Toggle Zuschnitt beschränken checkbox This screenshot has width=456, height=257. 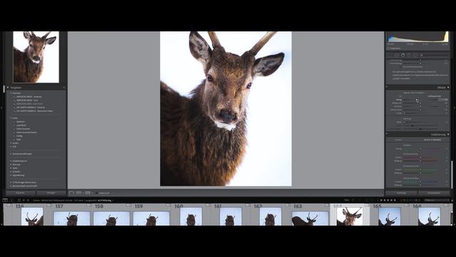click(x=400, y=66)
